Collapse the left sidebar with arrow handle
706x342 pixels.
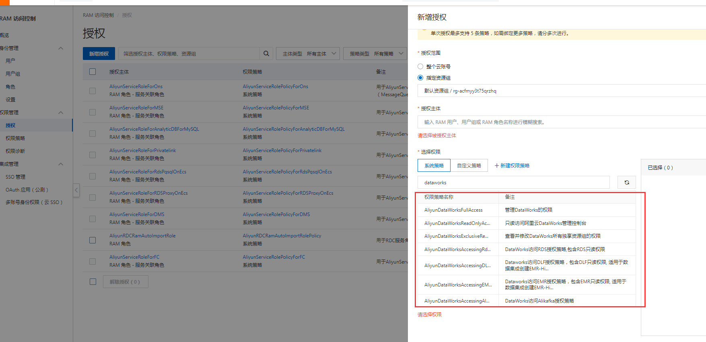click(76, 190)
